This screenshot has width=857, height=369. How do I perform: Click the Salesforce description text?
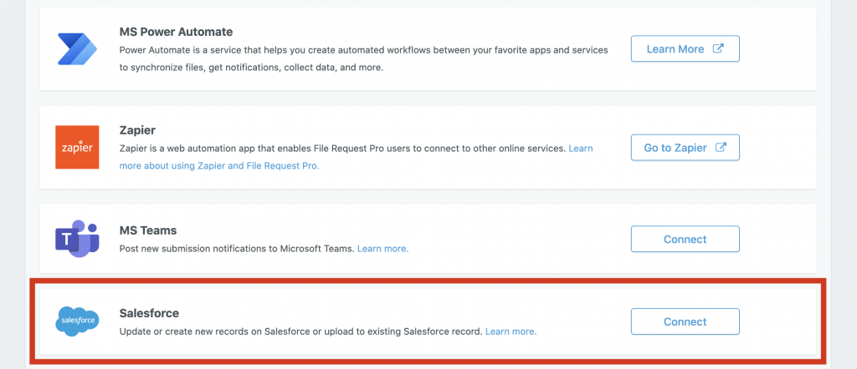(301, 331)
